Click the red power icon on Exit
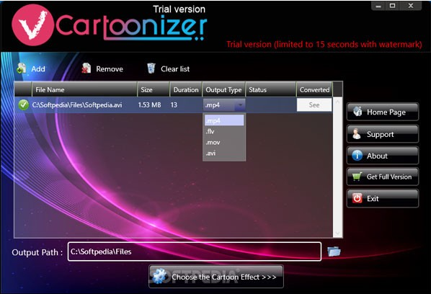Image resolution: width=431 pixels, height=294 pixels. [357, 198]
